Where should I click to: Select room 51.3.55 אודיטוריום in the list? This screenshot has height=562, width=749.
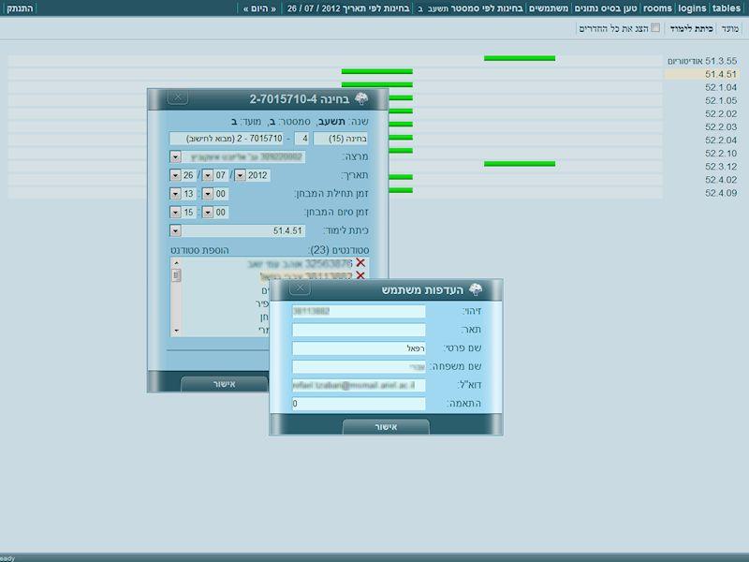point(701,61)
